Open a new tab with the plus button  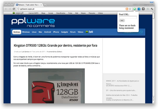point(45,5)
